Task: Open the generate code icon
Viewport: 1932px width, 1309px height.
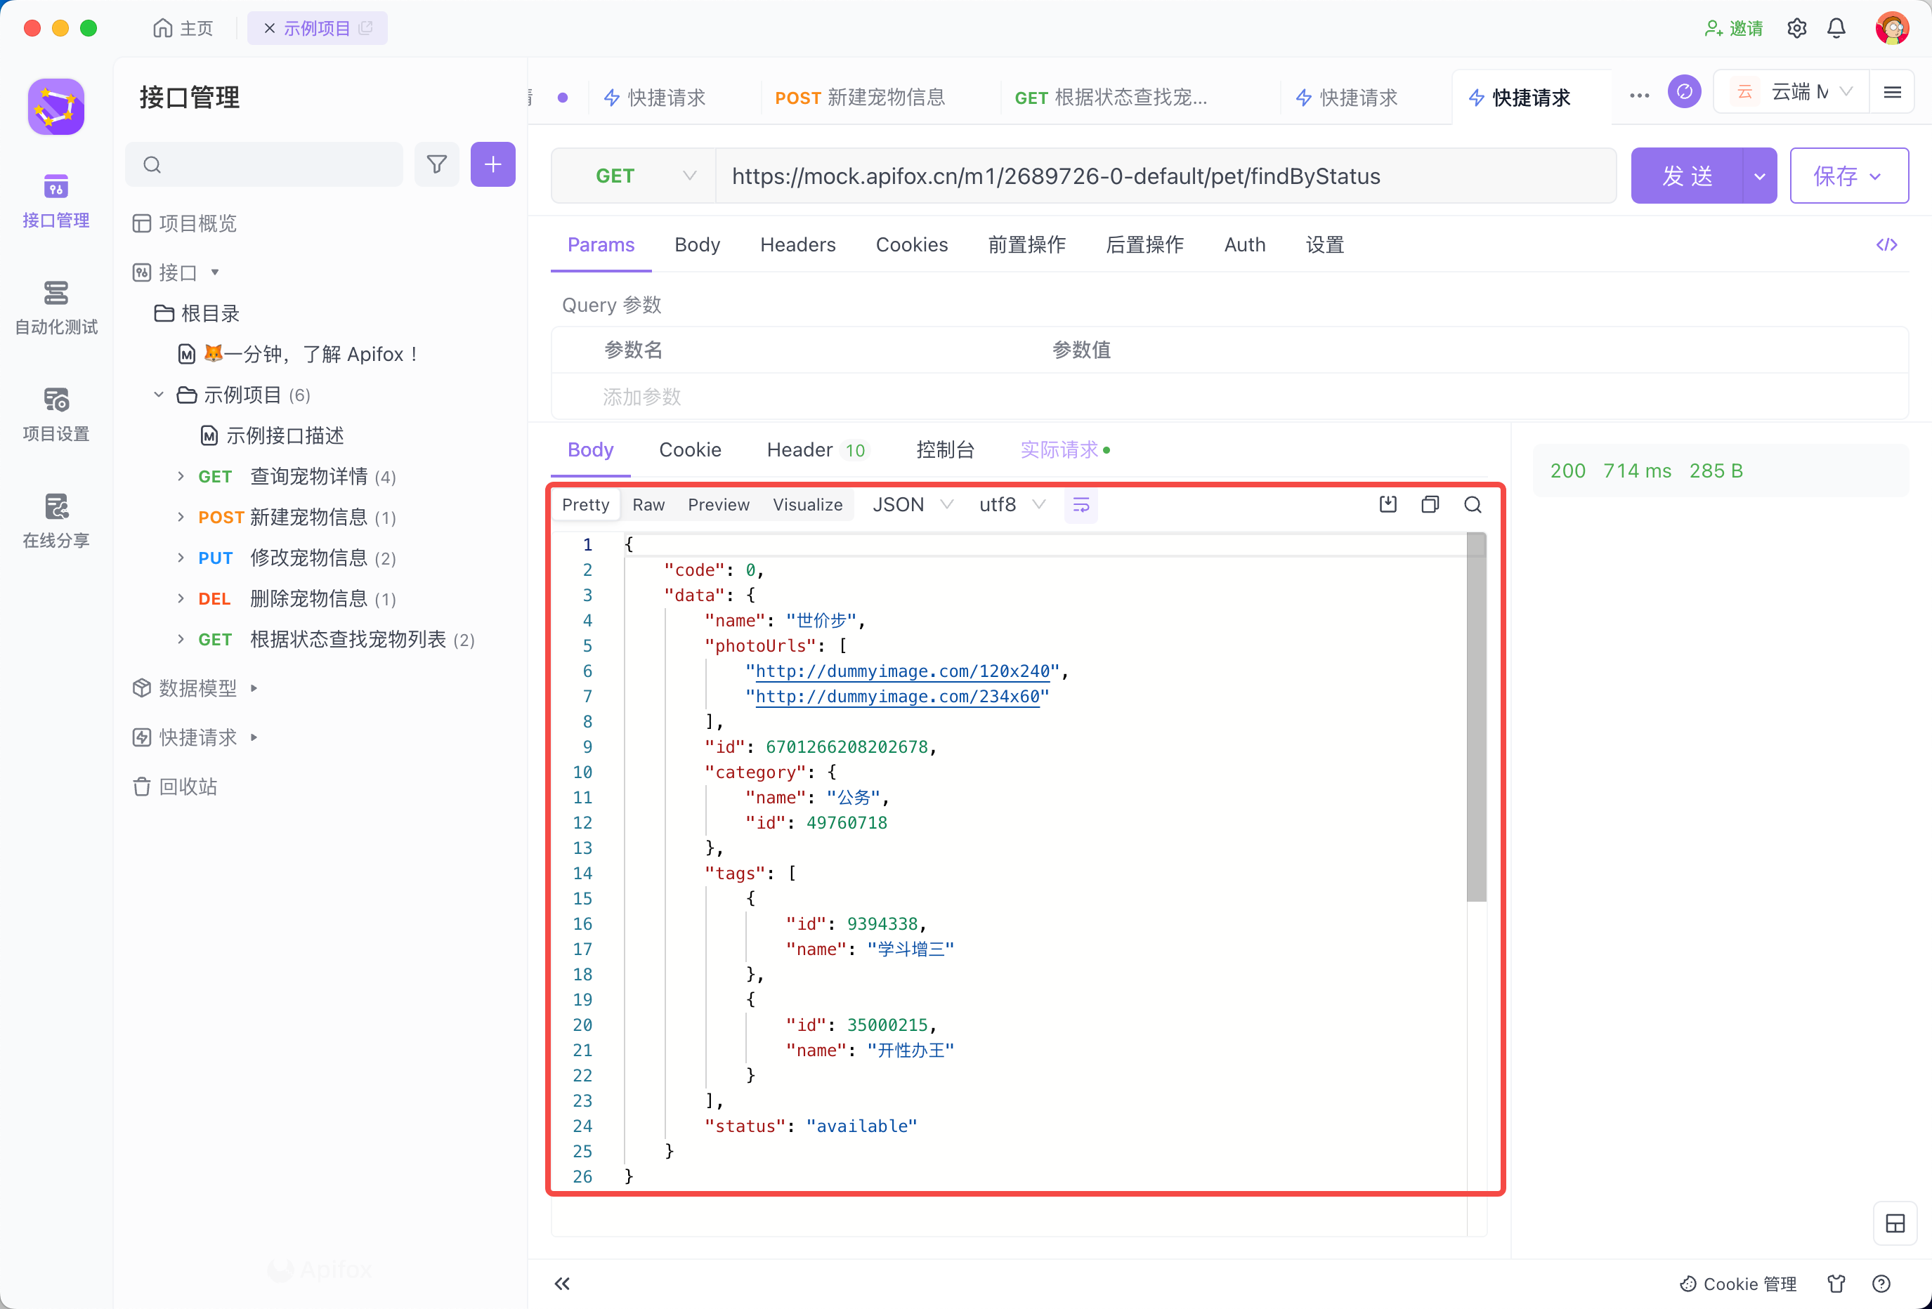Action: (1886, 244)
